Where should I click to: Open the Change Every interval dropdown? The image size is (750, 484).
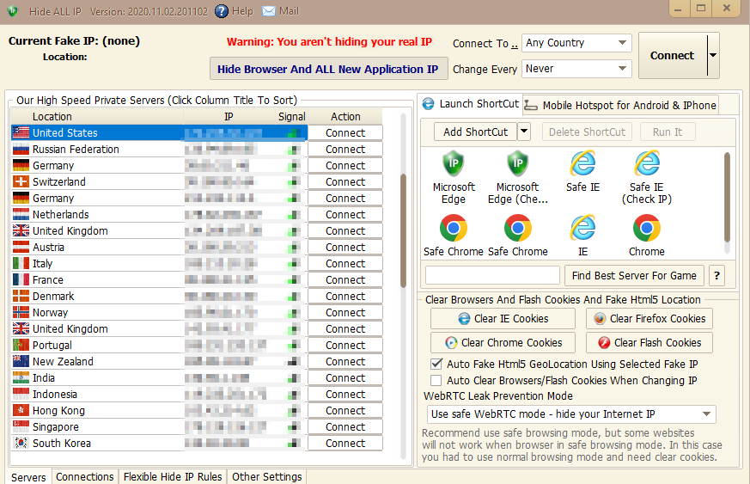coord(576,69)
